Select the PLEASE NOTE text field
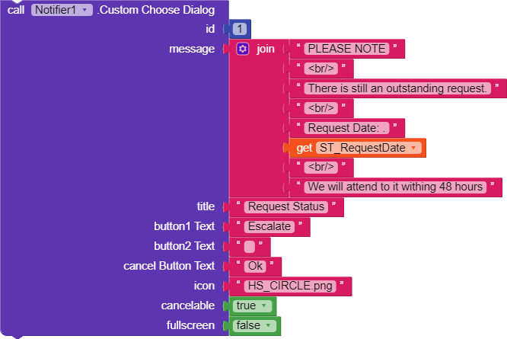Viewport: 507px width, 339px height. click(x=346, y=49)
